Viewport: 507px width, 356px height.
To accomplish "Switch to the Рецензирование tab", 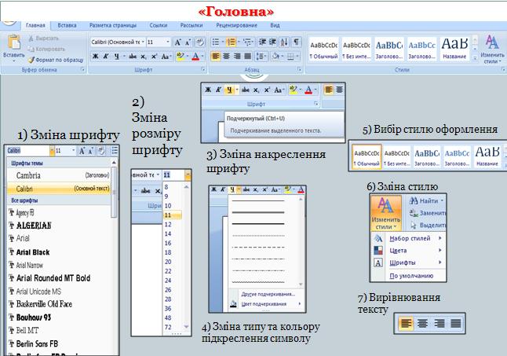I will (x=237, y=25).
